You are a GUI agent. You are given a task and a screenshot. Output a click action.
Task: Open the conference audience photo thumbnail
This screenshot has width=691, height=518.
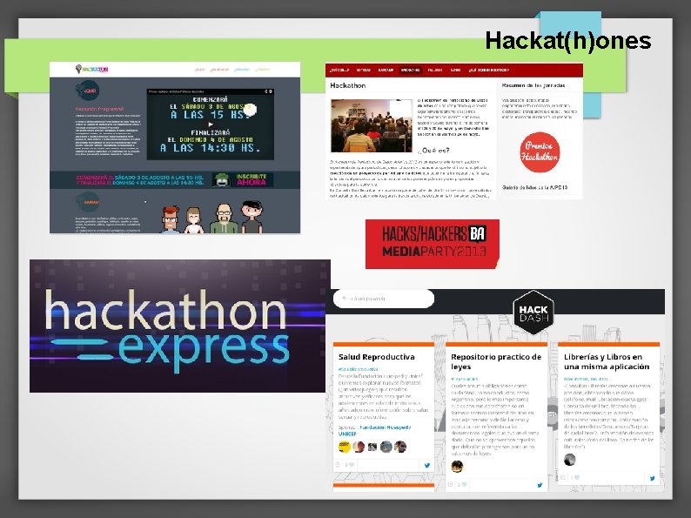[371, 125]
